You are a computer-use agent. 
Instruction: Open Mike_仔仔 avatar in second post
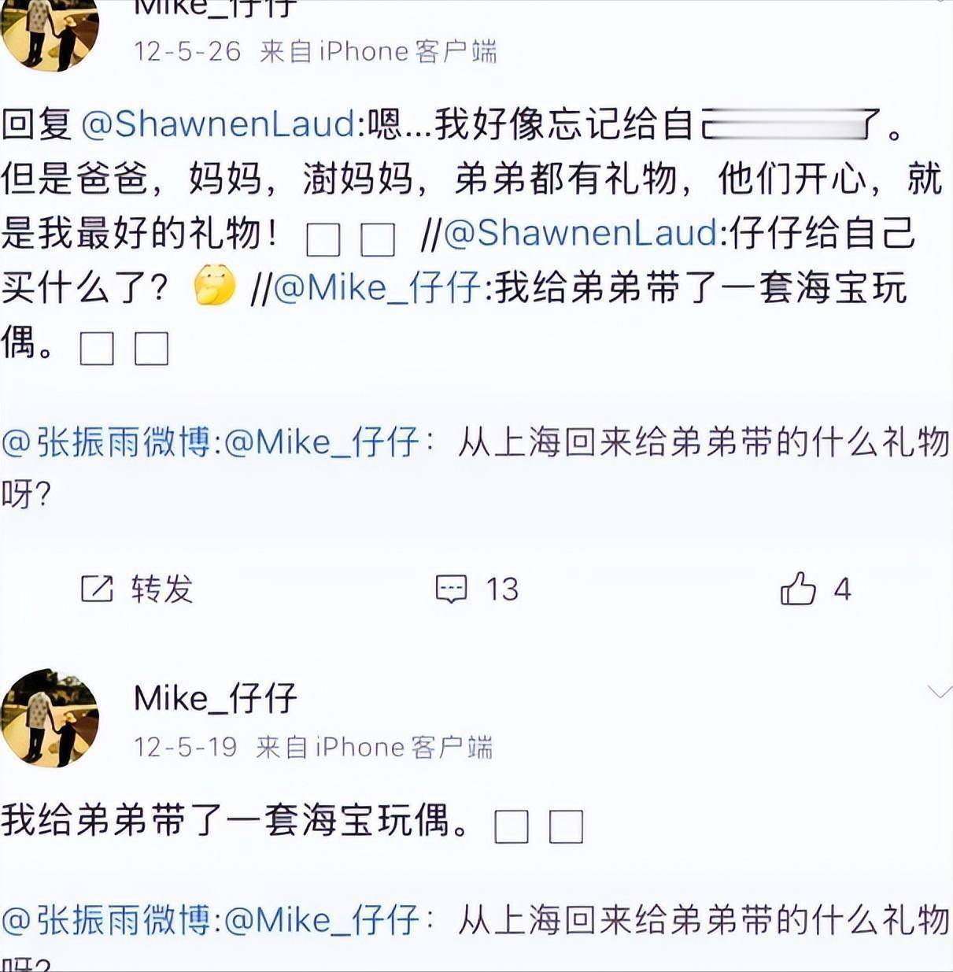pyautogui.click(x=50, y=719)
